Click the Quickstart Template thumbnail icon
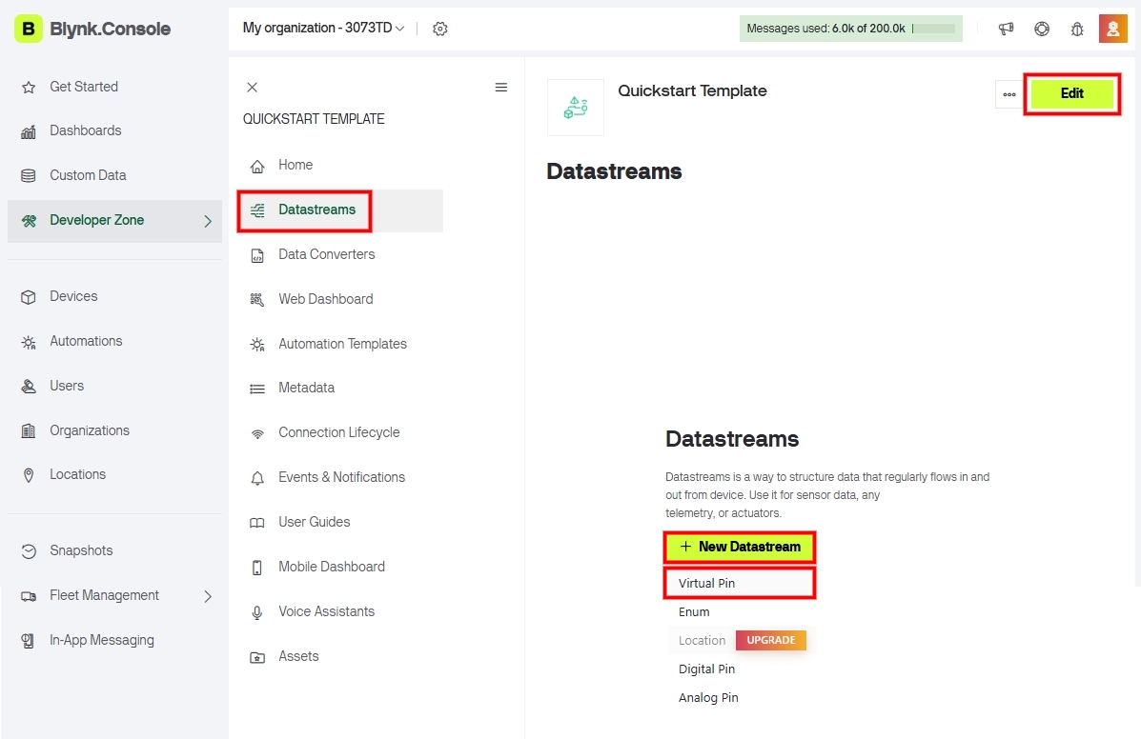1141x739 pixels. pyautogui.click(x=575, y=108)
